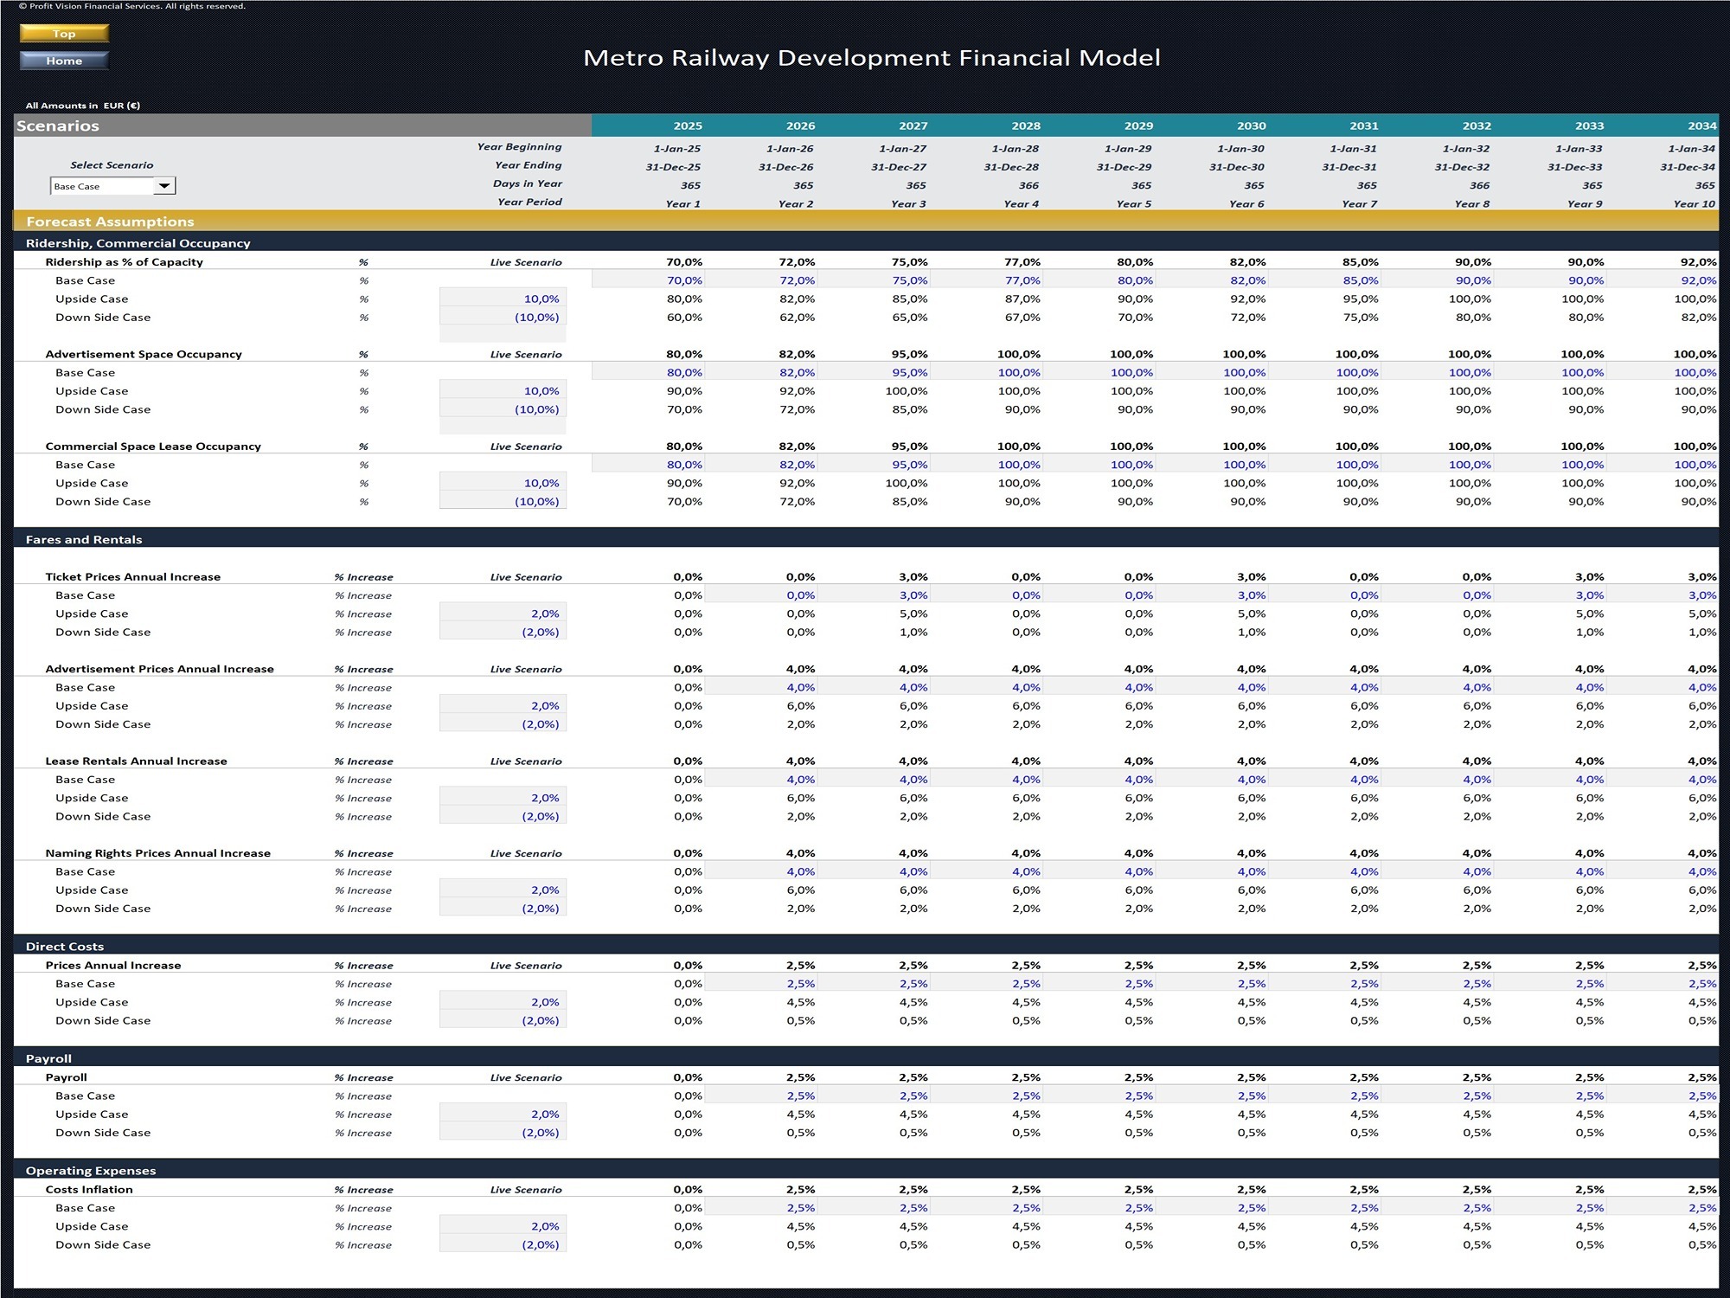This screenshot has width=1730, height=1298.
Task: Click the Operating Expenses section header
Action: coord(866,1171)
